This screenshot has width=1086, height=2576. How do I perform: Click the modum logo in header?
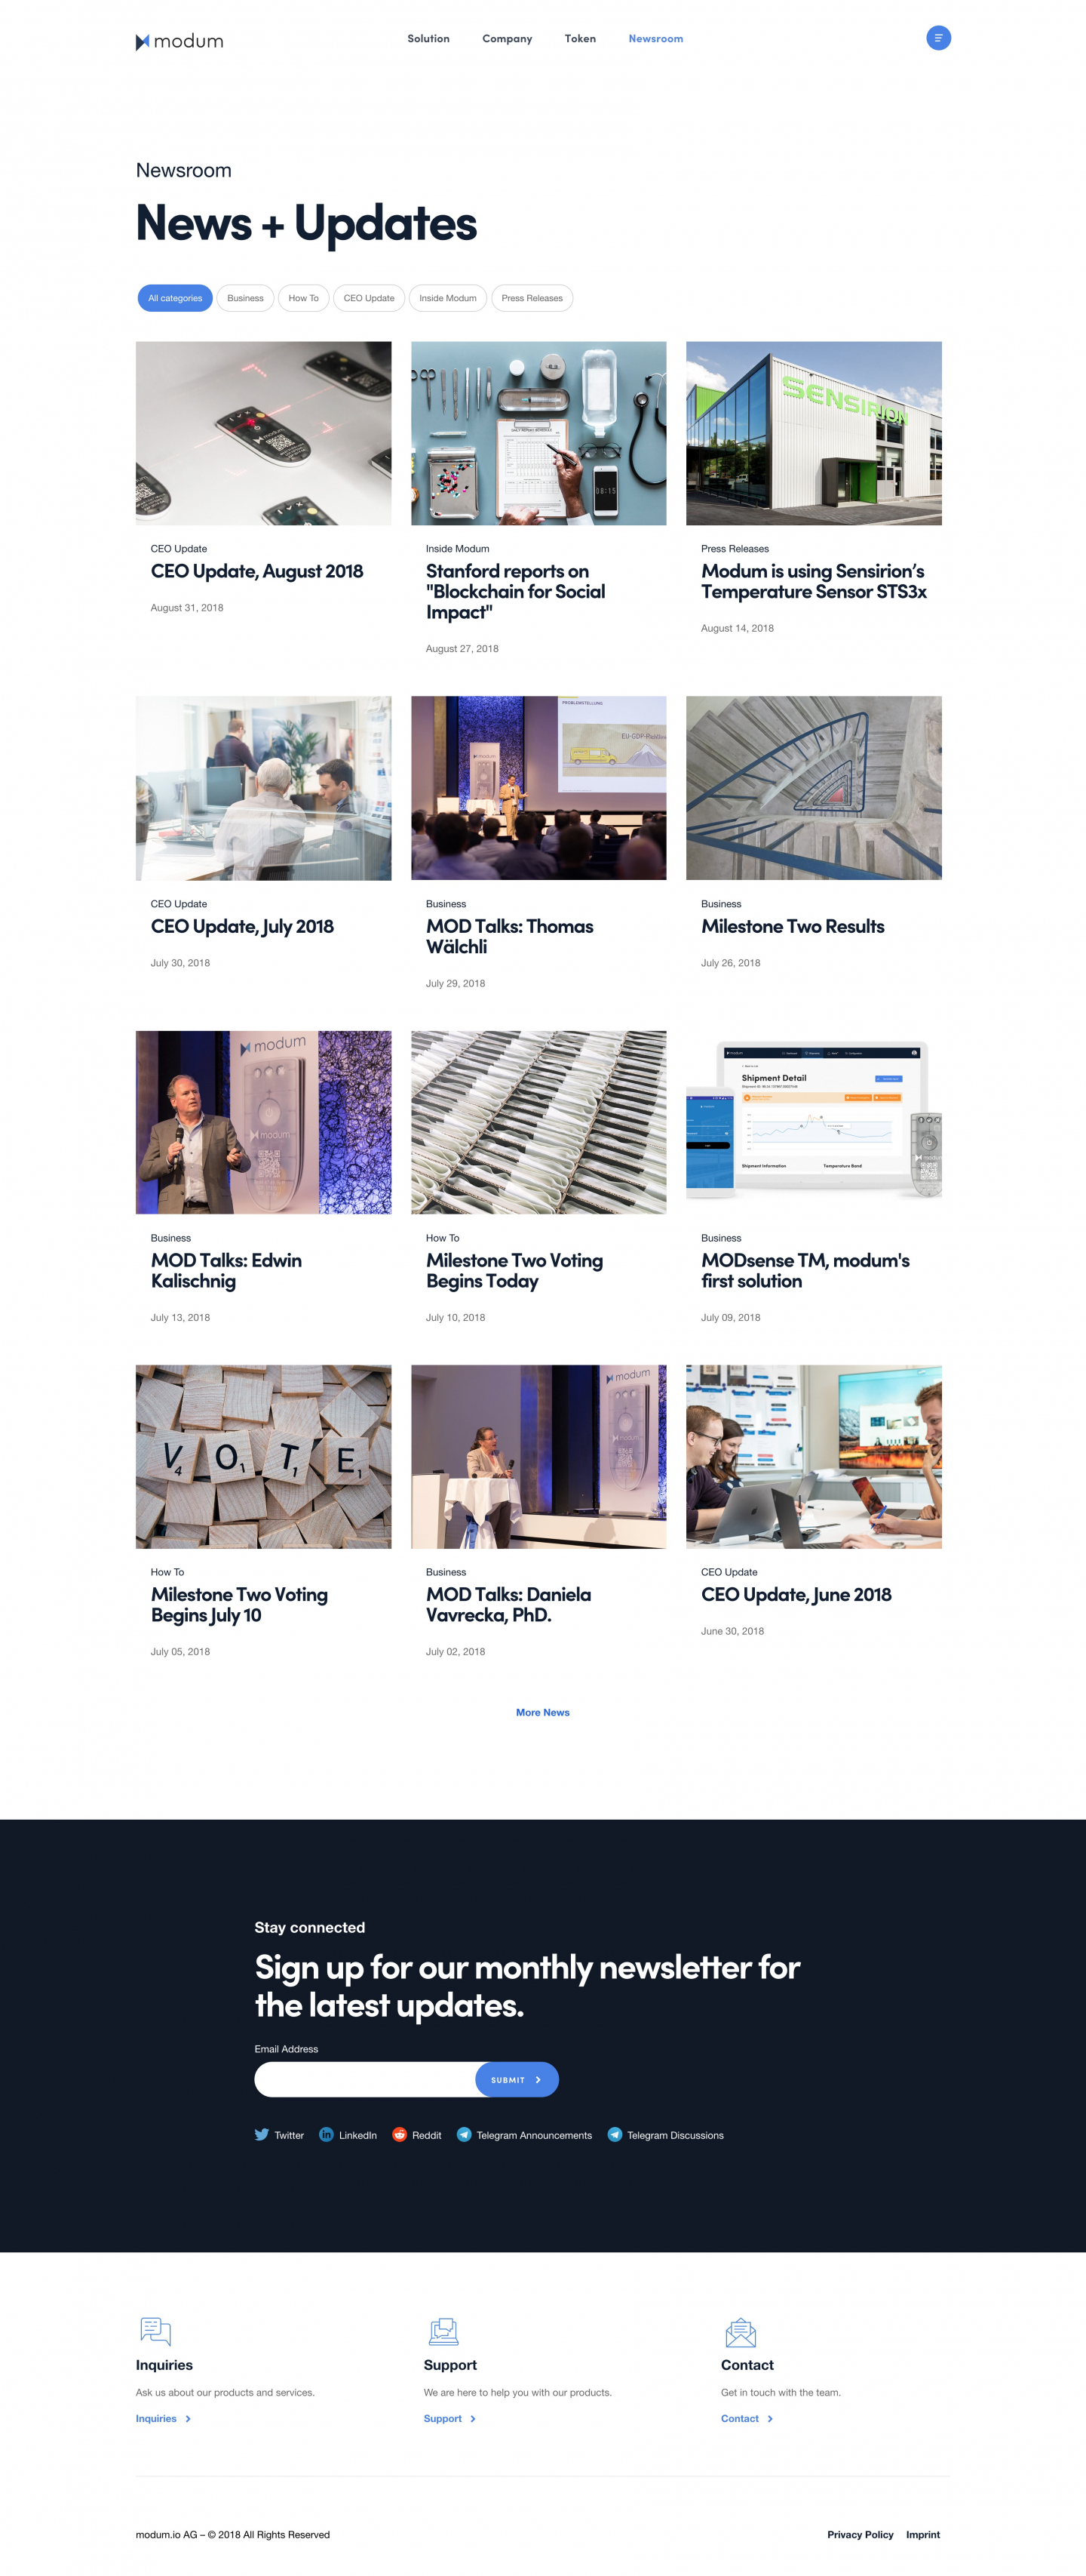179,41
